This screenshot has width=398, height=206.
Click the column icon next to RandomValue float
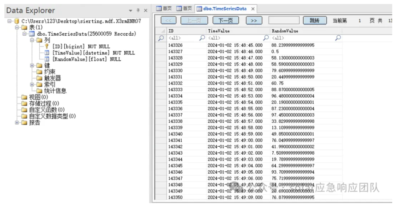[47, 59]
